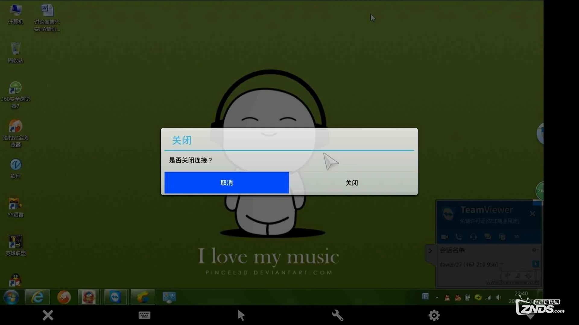Click the network signal bars in system tray
This screenshot has width=579, height=325.
pos(489,298)
